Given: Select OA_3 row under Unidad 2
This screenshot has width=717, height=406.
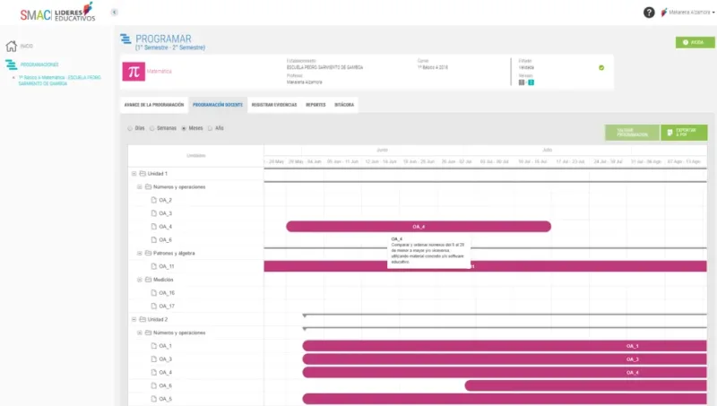Looking at the screenshot, I should [x=195, y=359].
